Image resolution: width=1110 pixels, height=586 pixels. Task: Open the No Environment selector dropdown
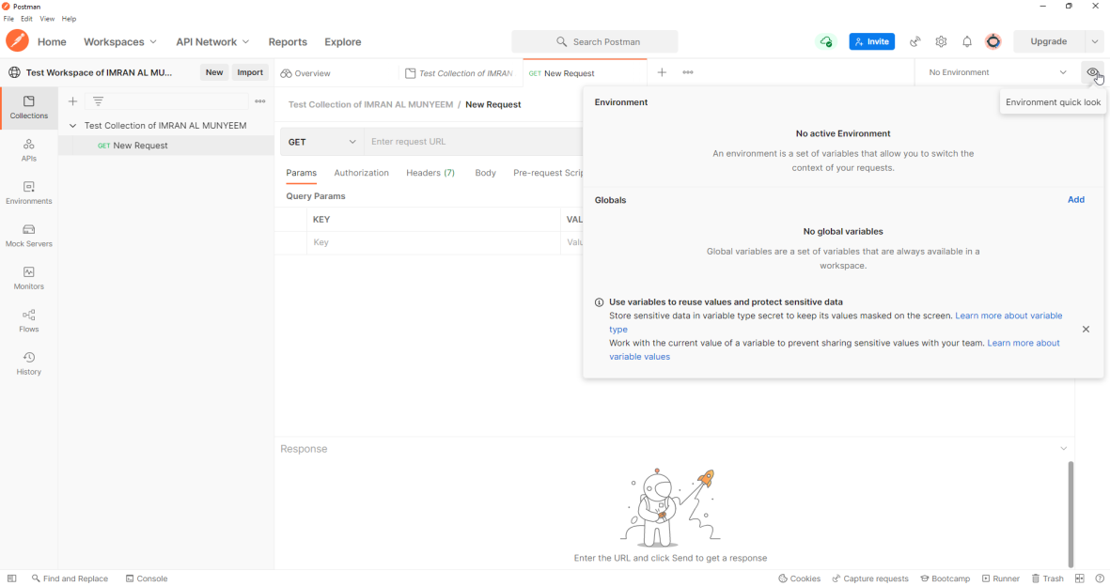coord(997,72)
